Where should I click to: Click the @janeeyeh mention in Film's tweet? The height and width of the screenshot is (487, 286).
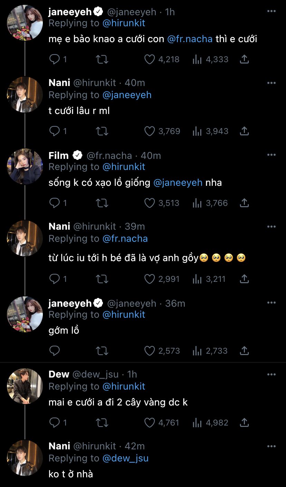[178, 183]
